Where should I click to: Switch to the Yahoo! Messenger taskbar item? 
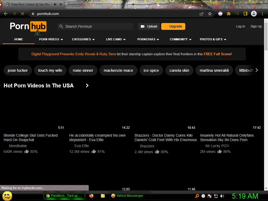point(130,196)
